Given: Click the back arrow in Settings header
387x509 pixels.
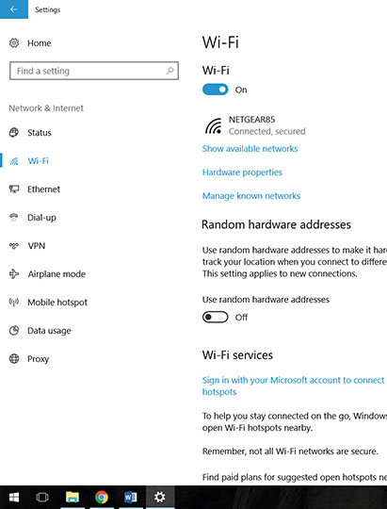Looking at the screenshot, I should click(x=13, y=9).
